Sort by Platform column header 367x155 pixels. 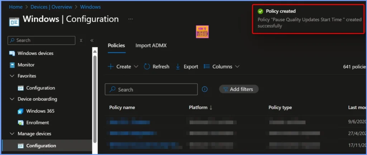(201, 107)
